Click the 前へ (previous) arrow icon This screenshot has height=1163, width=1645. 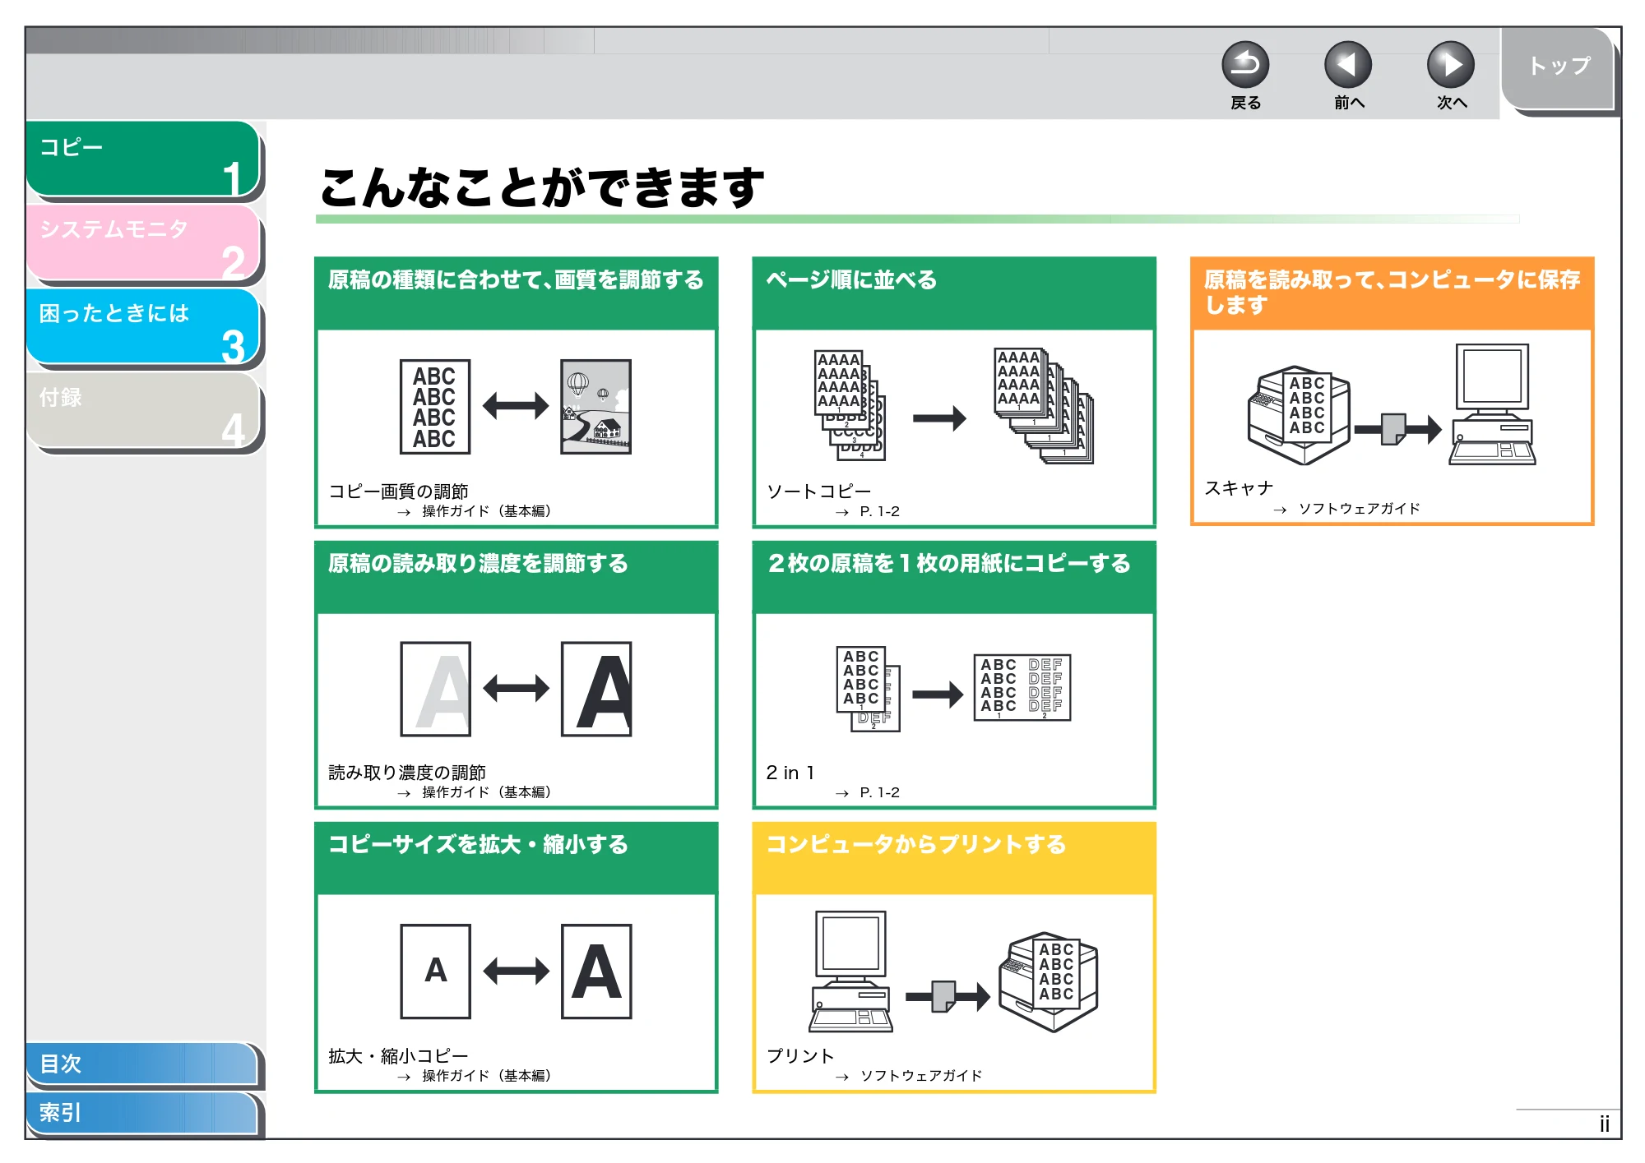1348,65
